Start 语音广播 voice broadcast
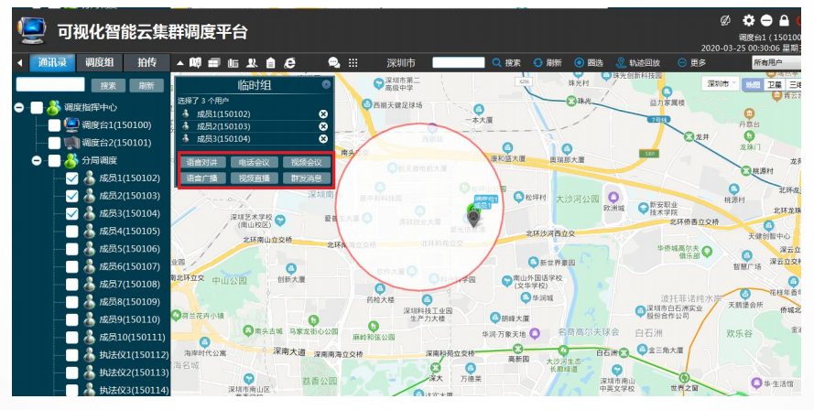814x410 pixels. point(202,178)
